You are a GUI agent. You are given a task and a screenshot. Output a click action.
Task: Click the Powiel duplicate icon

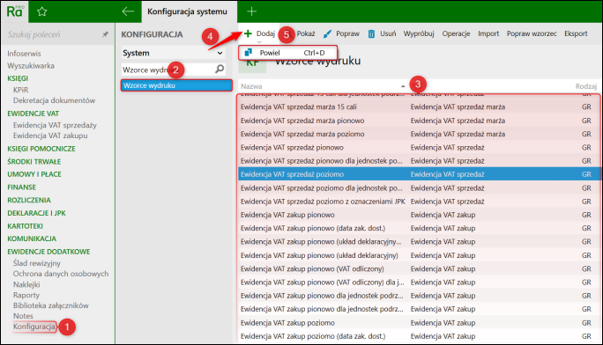tap(248, 53)
